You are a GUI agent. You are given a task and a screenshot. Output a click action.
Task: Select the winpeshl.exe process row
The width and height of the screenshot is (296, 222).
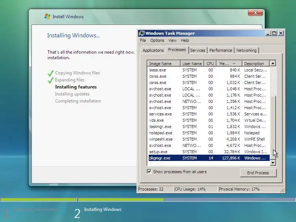coord(209,139)
